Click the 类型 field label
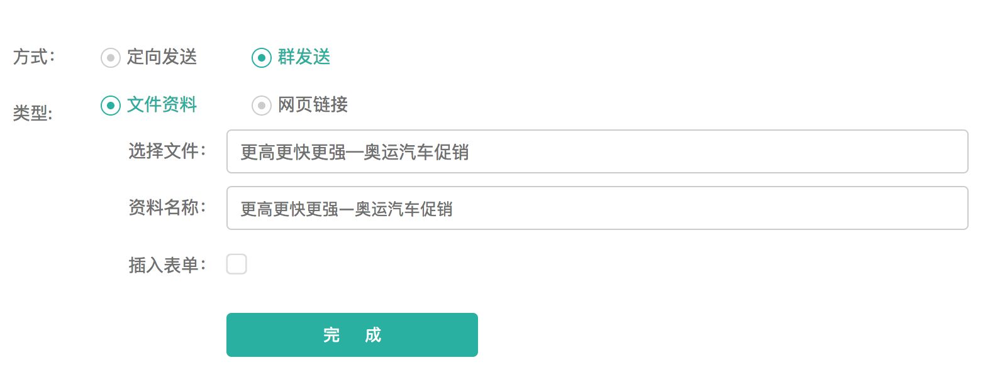990x382 pixels. 33,114
